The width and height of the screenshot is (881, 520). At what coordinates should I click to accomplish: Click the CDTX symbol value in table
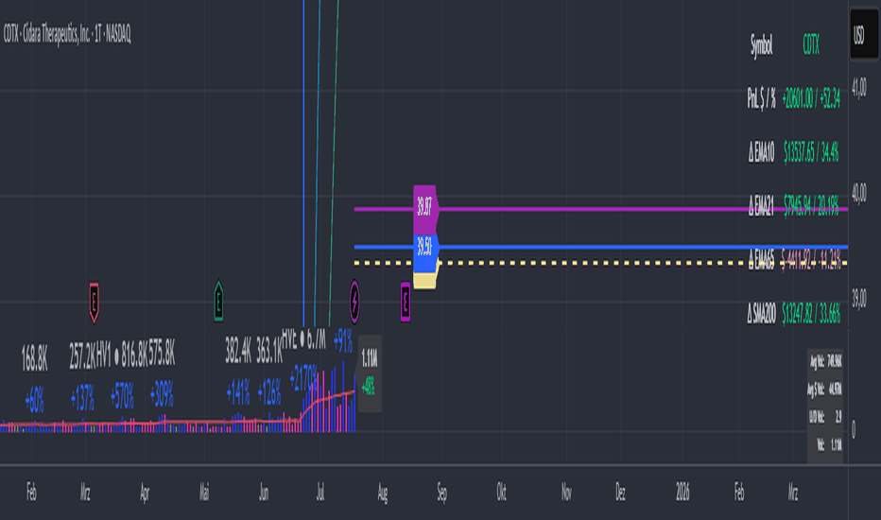click(811, 44)
